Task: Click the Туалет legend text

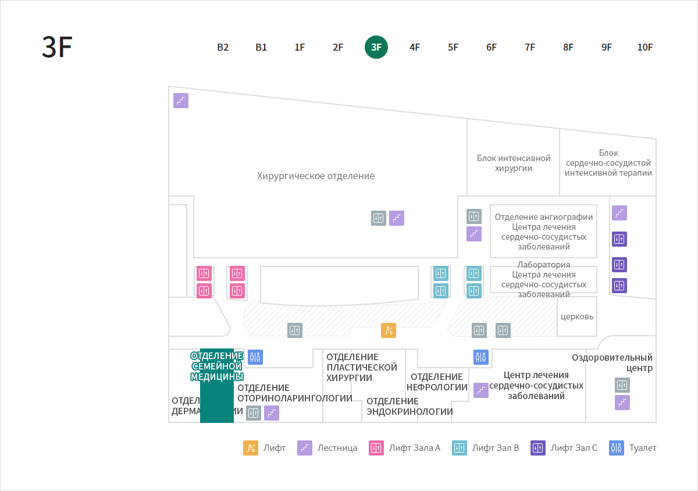Action: (x=643, y=448)
